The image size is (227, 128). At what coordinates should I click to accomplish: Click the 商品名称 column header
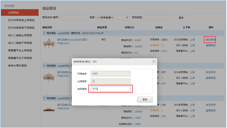click(x=47, y=27)
